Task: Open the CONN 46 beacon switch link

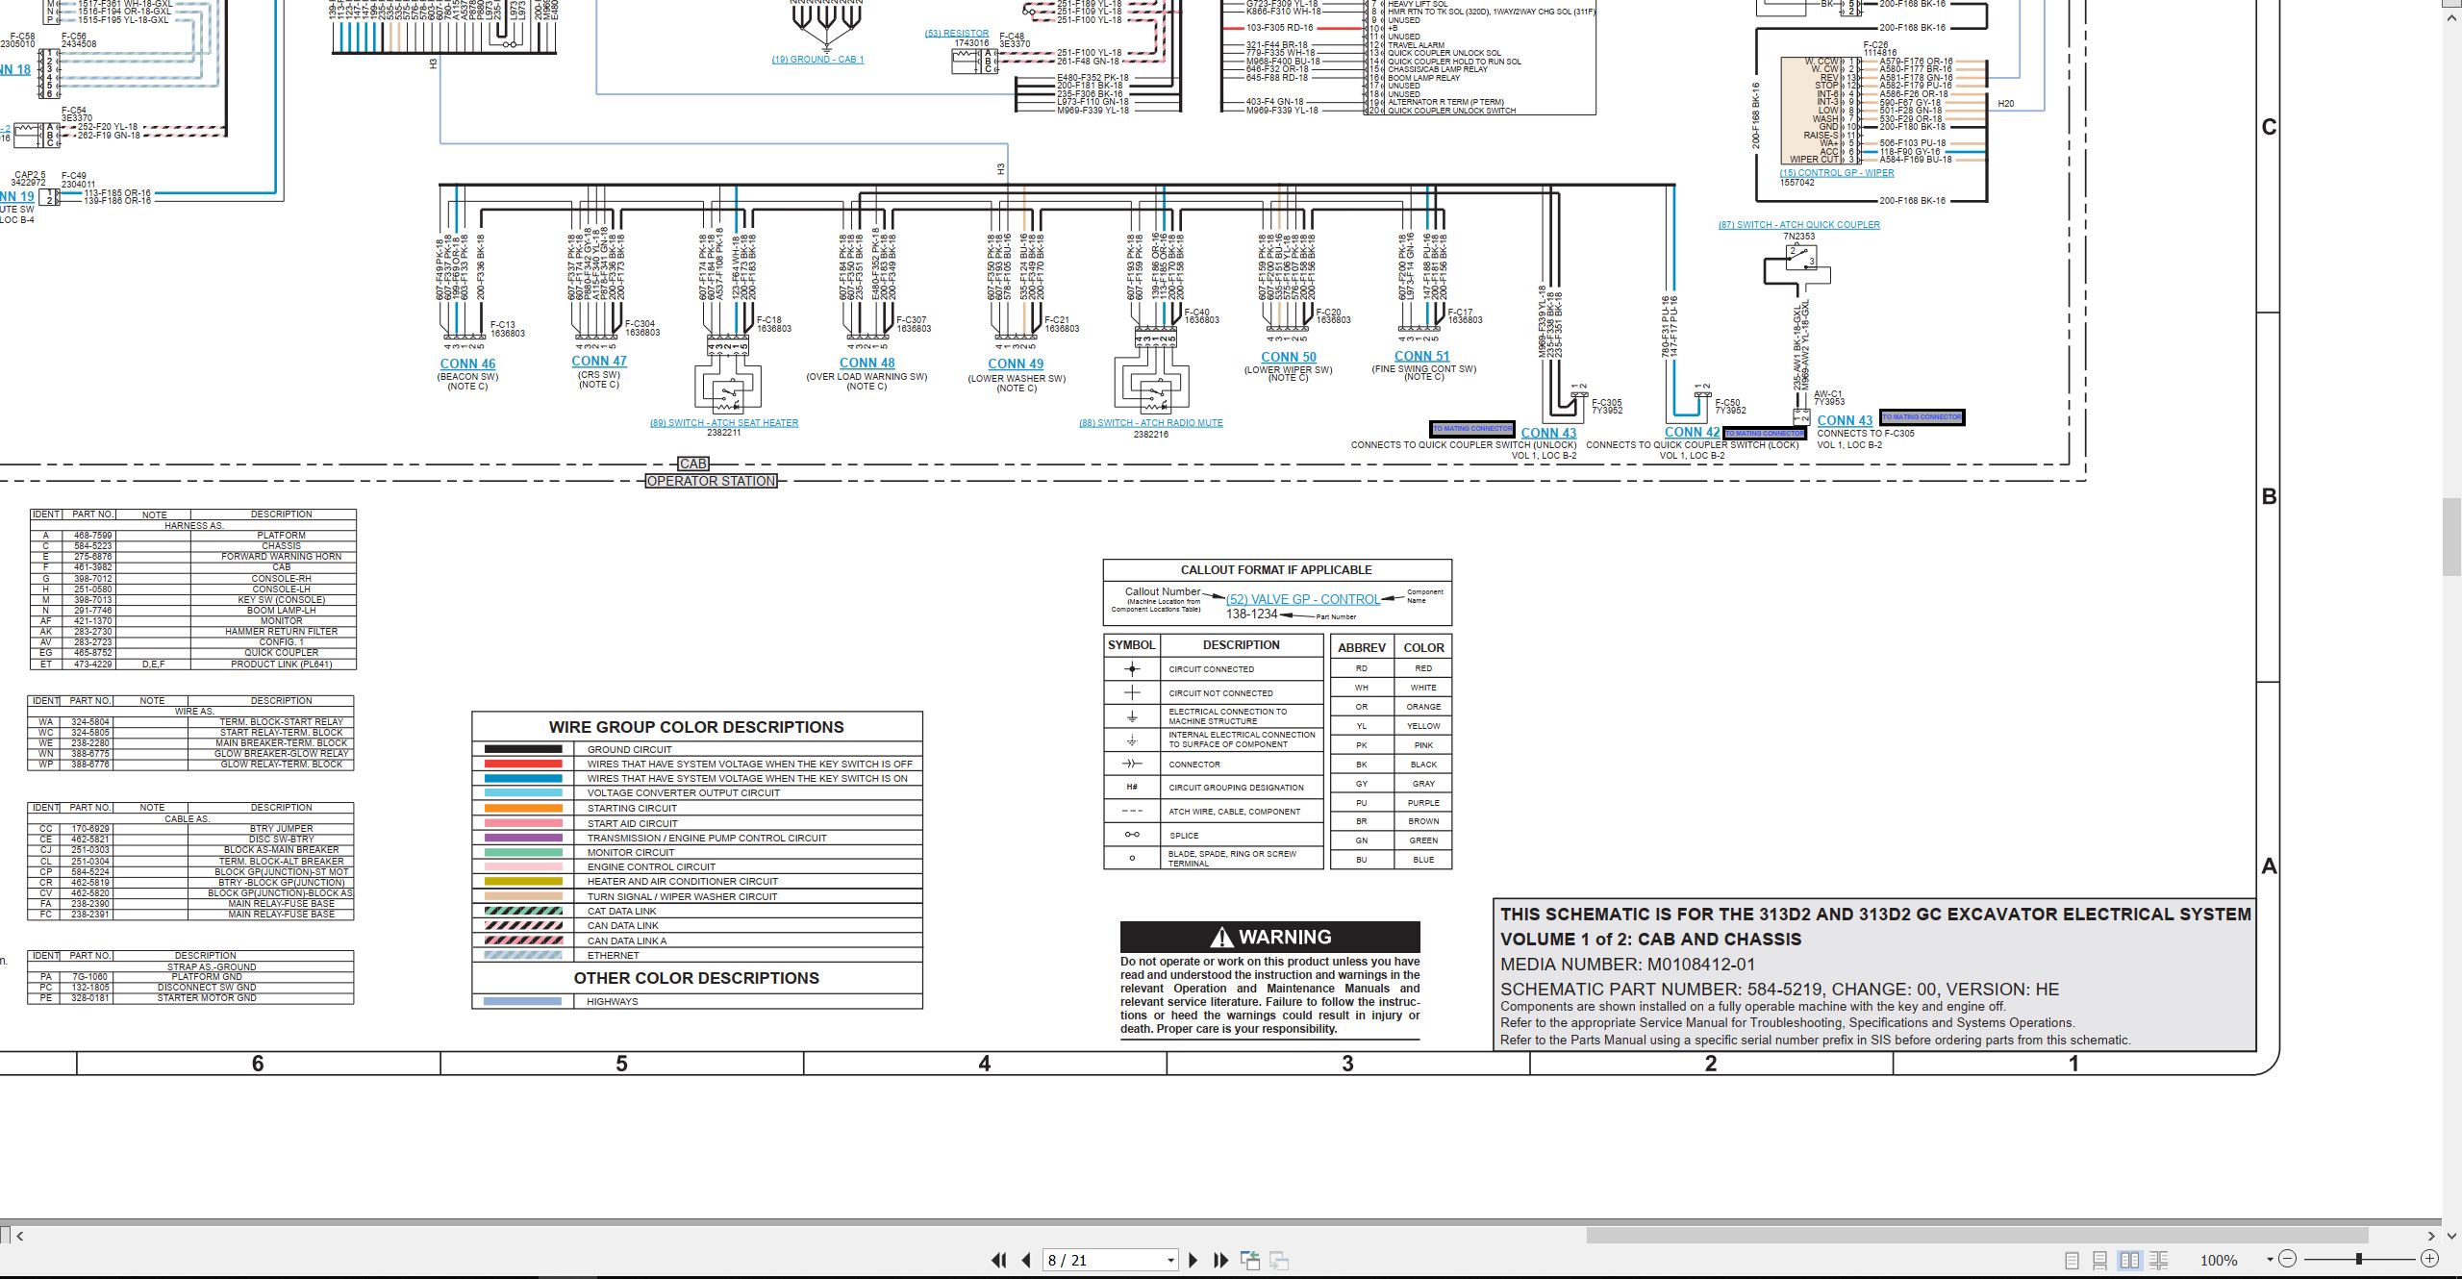Action: pos(467,364)
